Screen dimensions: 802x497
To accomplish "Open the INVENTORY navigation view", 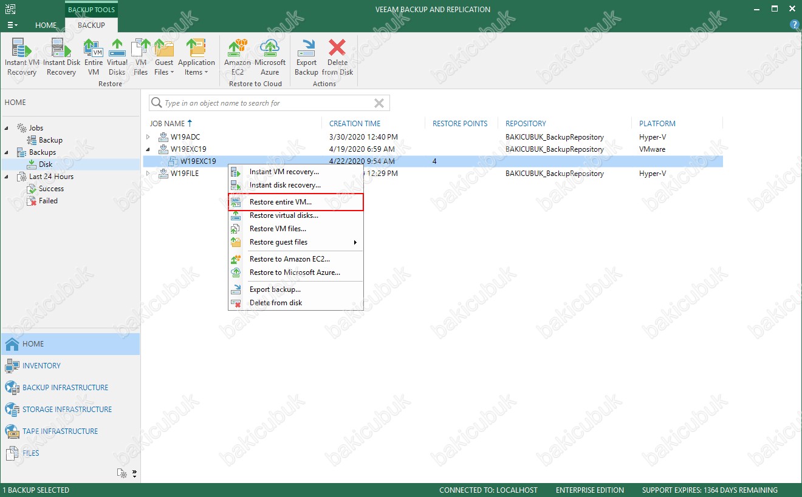I will click(x=70, y=365).
